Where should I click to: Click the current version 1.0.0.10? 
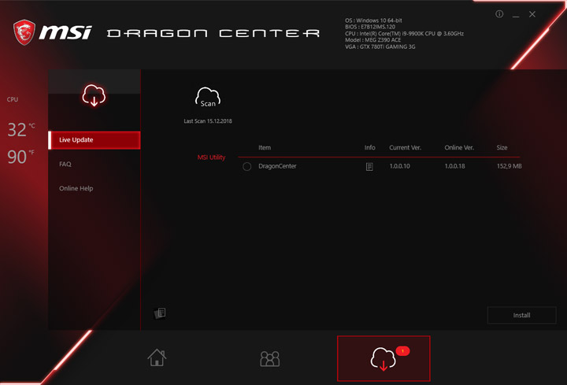click(x=399, y=166)
